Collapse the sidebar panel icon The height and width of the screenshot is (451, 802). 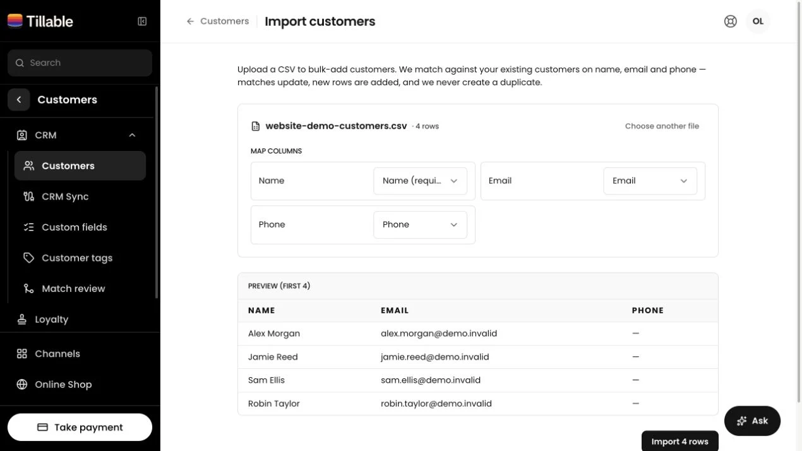coord(142,21)
